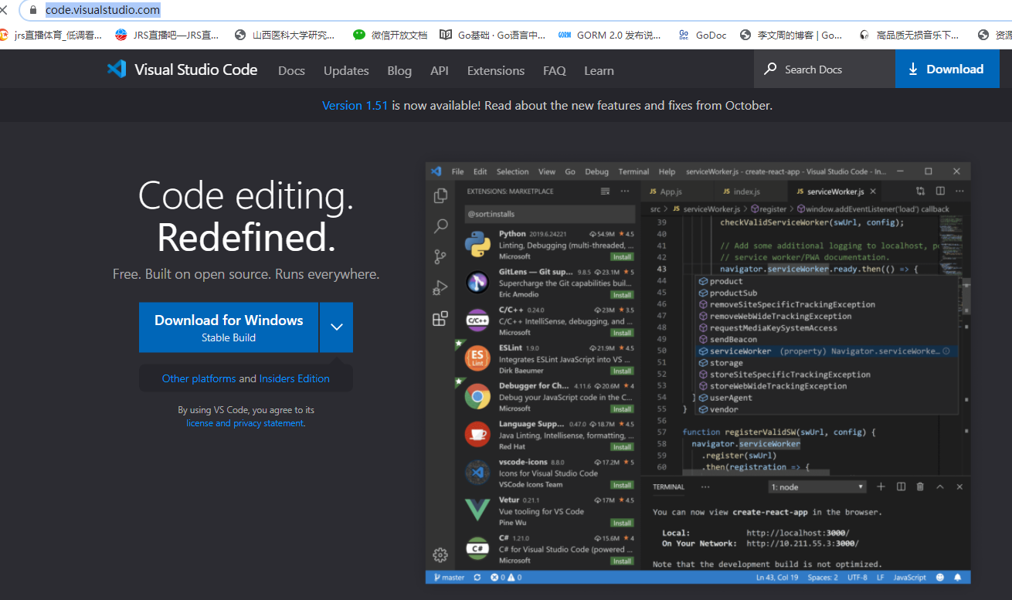Click the Python extension icon

(477, 245)
